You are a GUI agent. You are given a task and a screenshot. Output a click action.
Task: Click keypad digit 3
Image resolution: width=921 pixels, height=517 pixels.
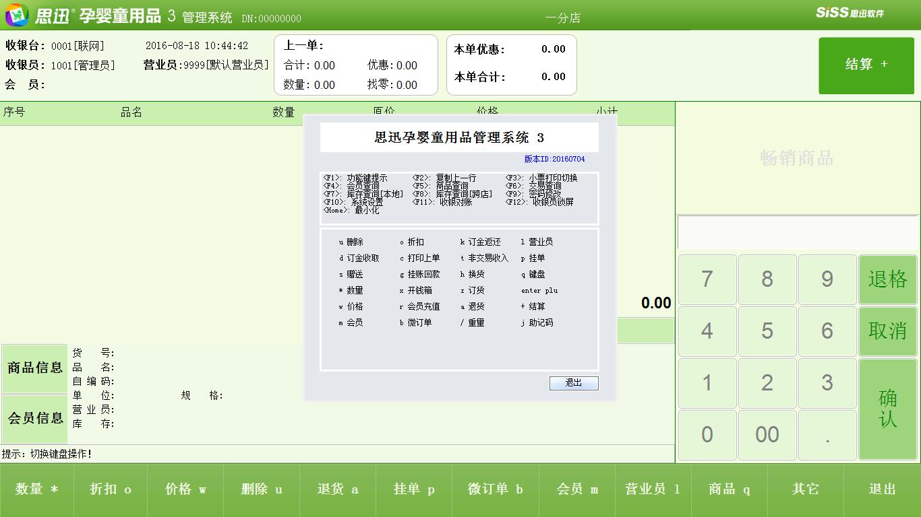coord(827,383)
